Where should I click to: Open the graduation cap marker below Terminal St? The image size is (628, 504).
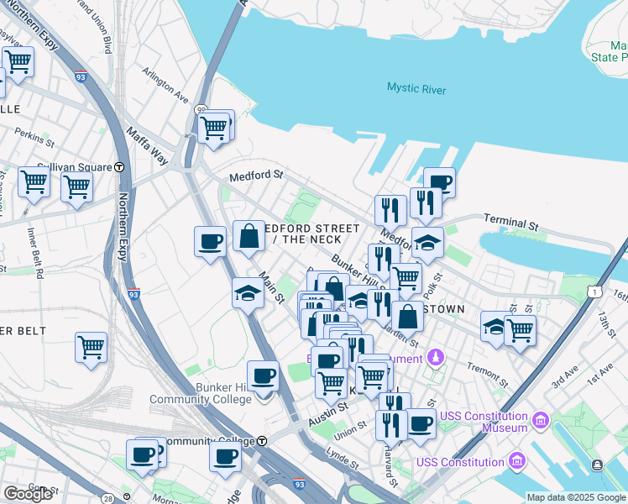click(427, 246)
